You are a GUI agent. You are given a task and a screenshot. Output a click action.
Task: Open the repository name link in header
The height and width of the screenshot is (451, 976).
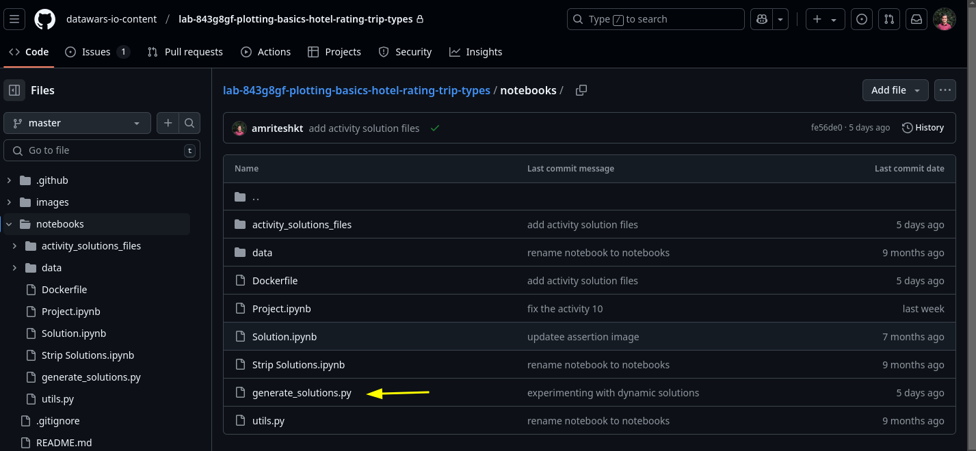295,19
